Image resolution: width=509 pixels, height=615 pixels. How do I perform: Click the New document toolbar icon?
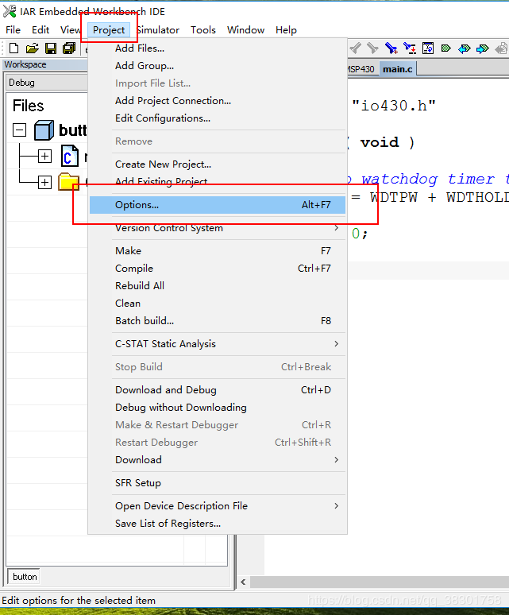13,48
